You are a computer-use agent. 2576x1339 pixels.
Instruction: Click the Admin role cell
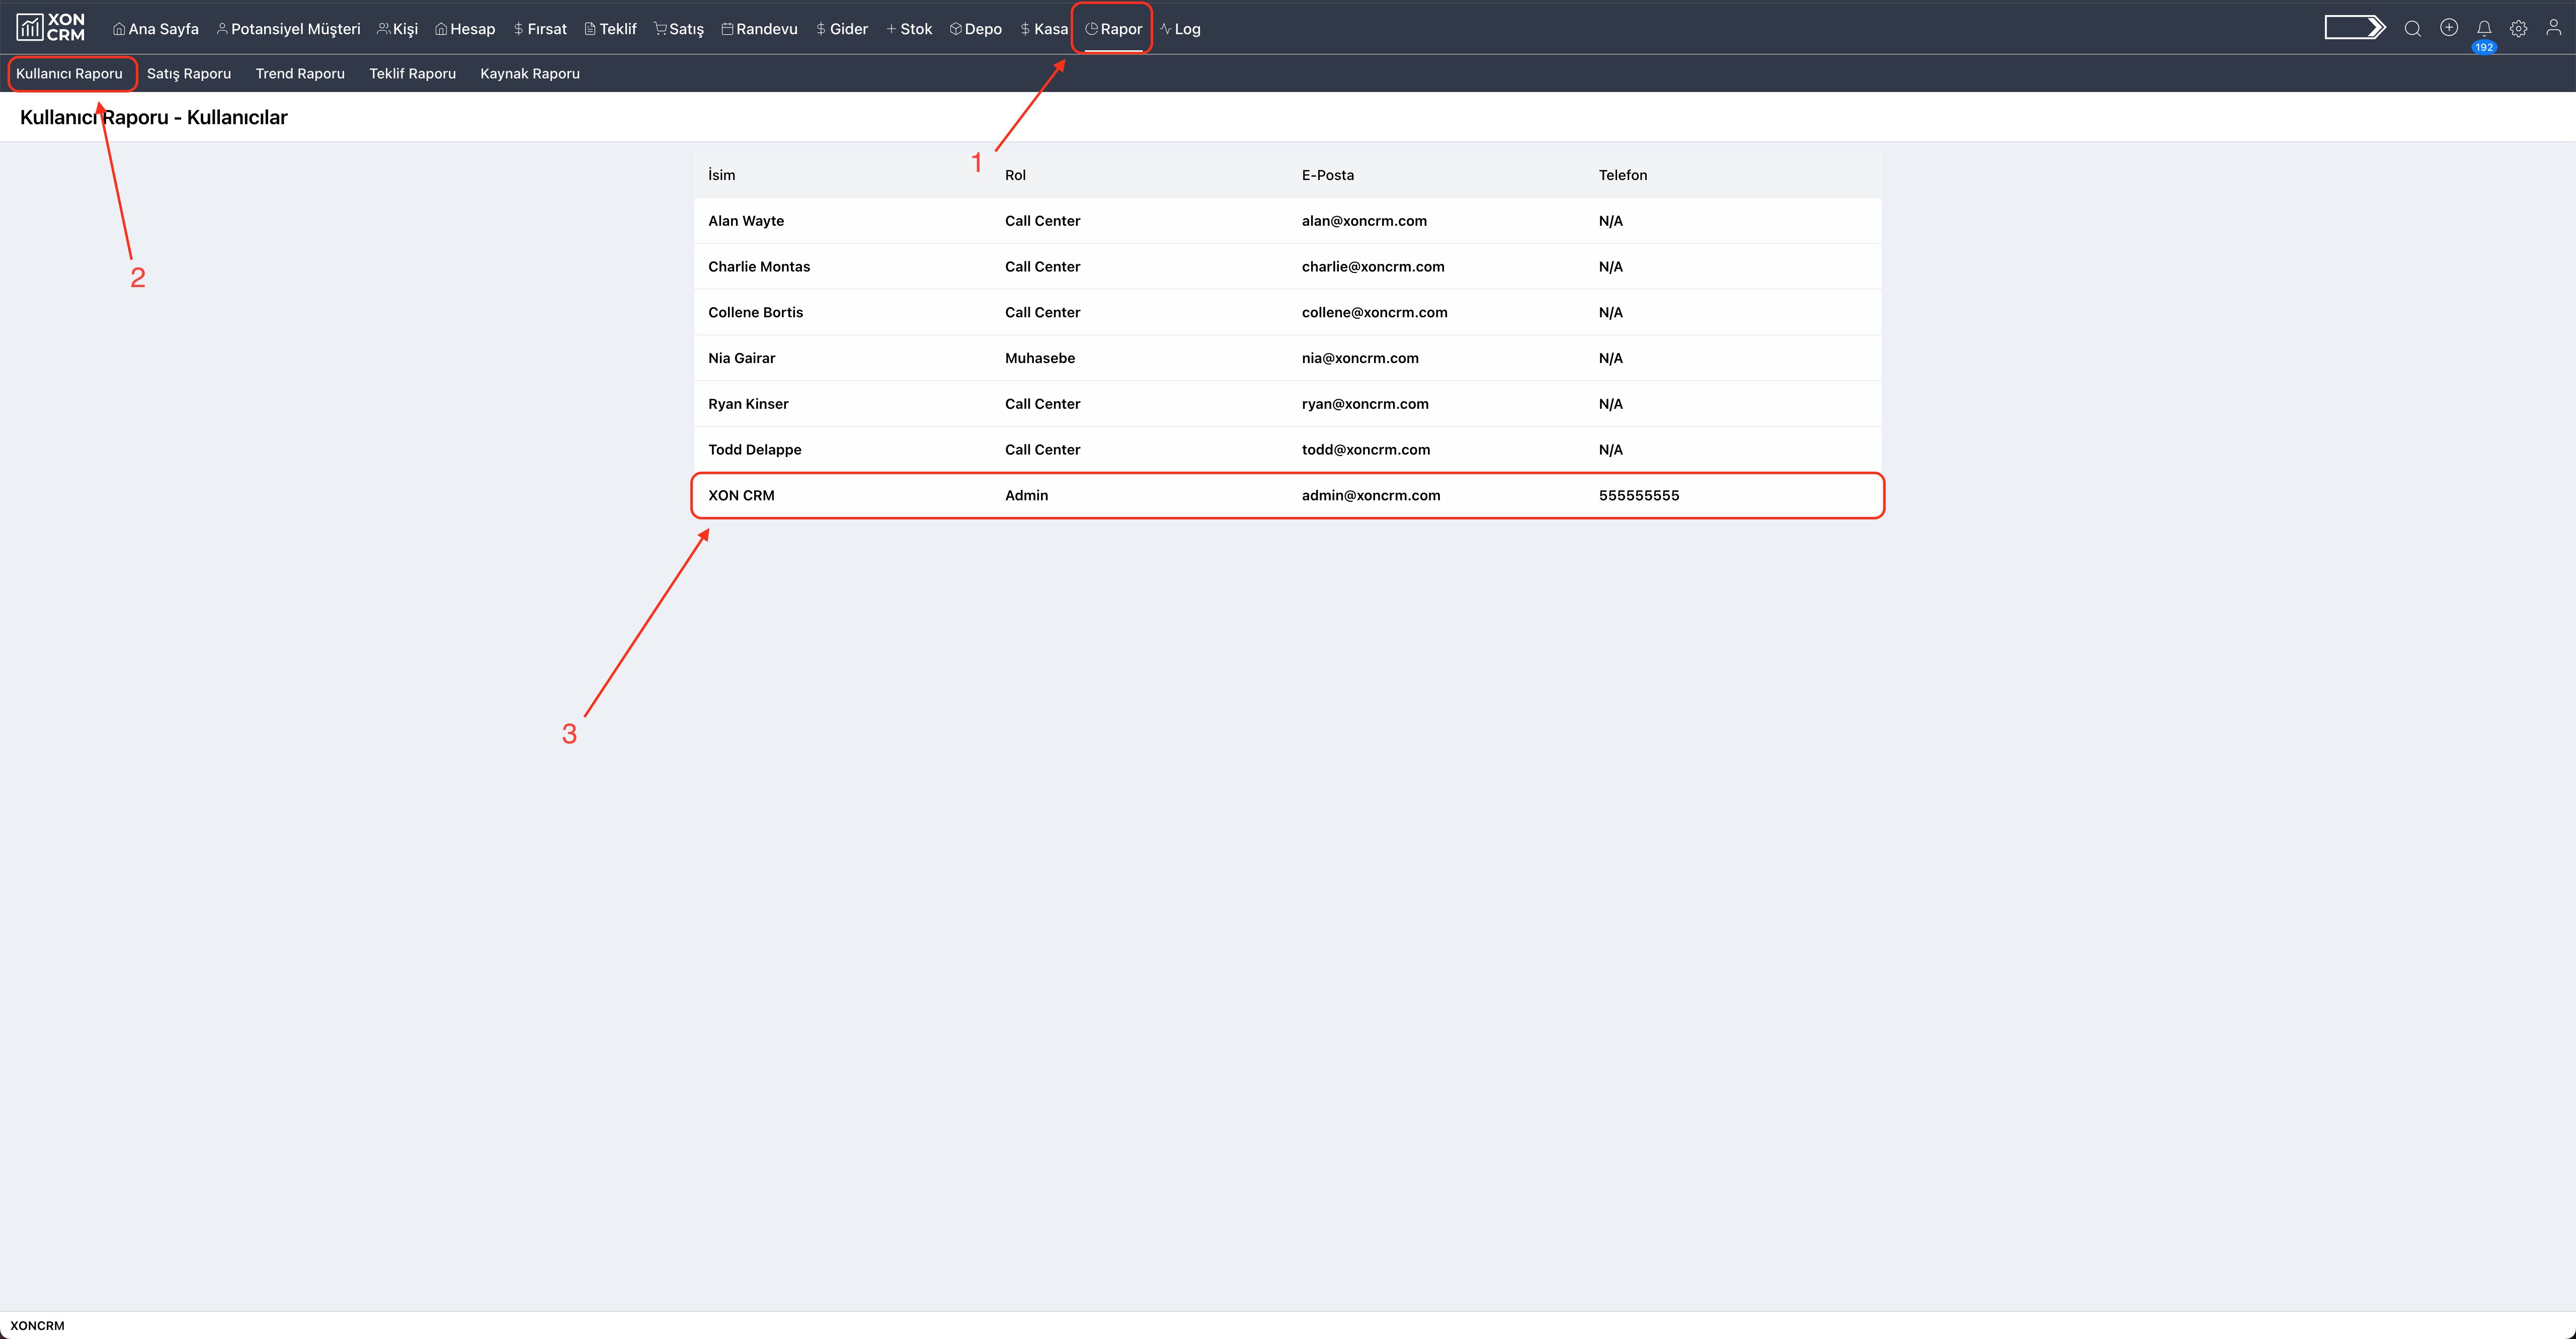1026,496
